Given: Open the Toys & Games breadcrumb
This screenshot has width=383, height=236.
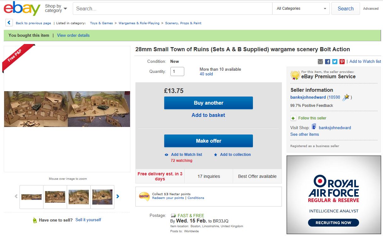Looking at the screenshot, I should tap(101, 23).
